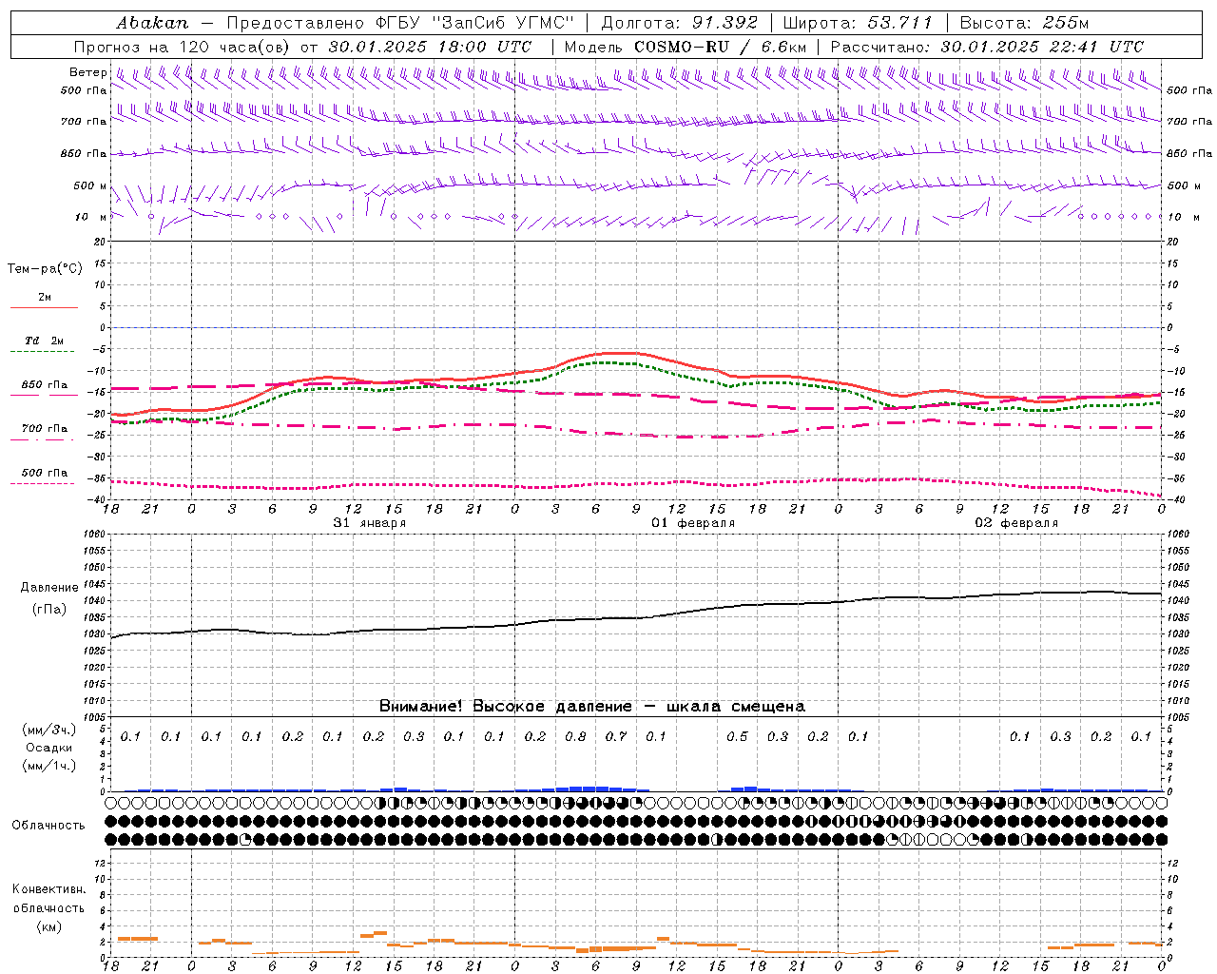The image size is (1217, 974).
Task: Click the "Тем-ра(°C)" temperature panel label
Action: 45,269
